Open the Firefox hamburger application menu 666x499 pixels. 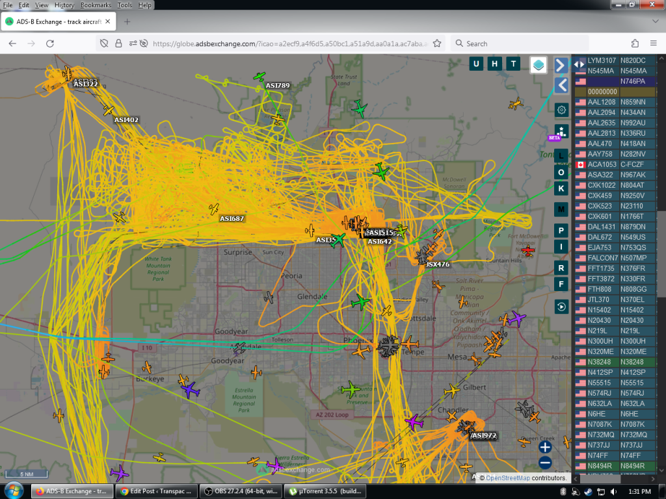pos(654,44)
